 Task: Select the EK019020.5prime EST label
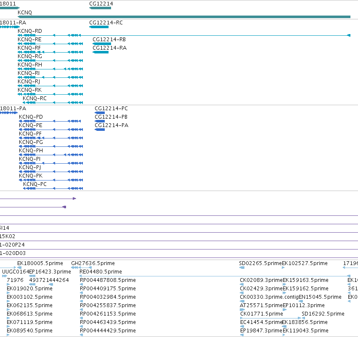pos(30,289)
